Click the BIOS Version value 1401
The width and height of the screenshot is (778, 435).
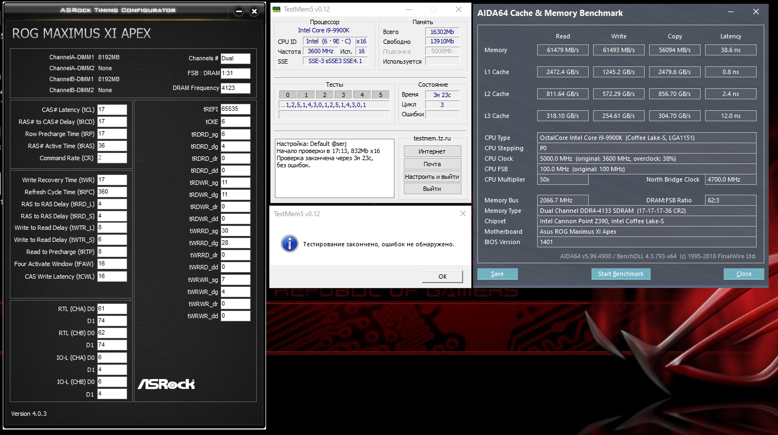[x=647, y=242]
